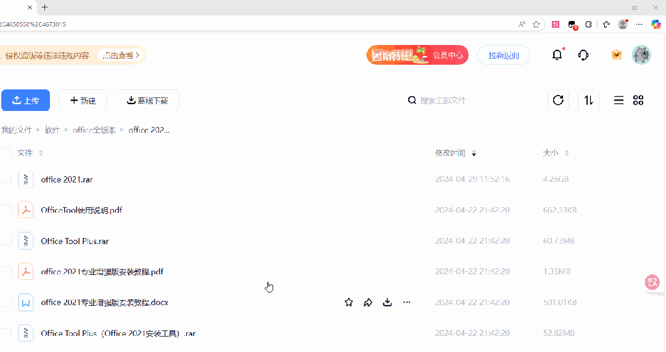Check the office 2021.rar checkbox
Viewport: 666px width, 352px height.
(x=6, y=179)
